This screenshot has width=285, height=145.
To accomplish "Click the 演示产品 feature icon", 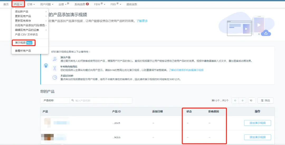I will [x=55, y=59].
